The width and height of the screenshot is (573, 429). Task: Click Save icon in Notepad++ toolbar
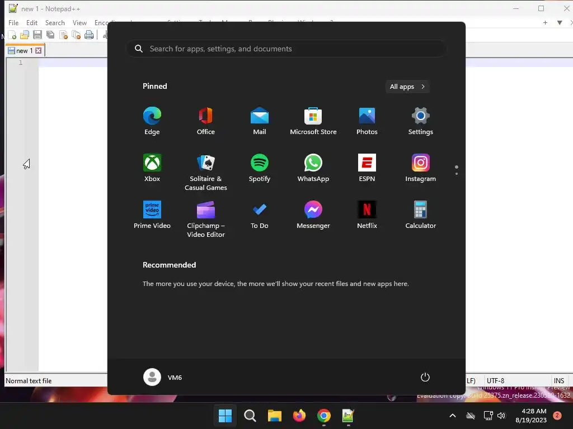37,35
